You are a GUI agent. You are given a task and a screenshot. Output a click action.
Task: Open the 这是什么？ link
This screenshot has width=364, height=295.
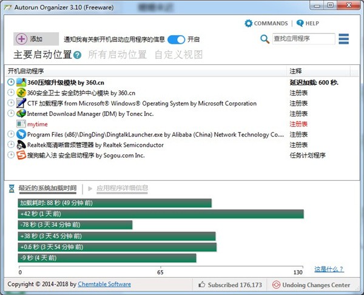[329, 270]
